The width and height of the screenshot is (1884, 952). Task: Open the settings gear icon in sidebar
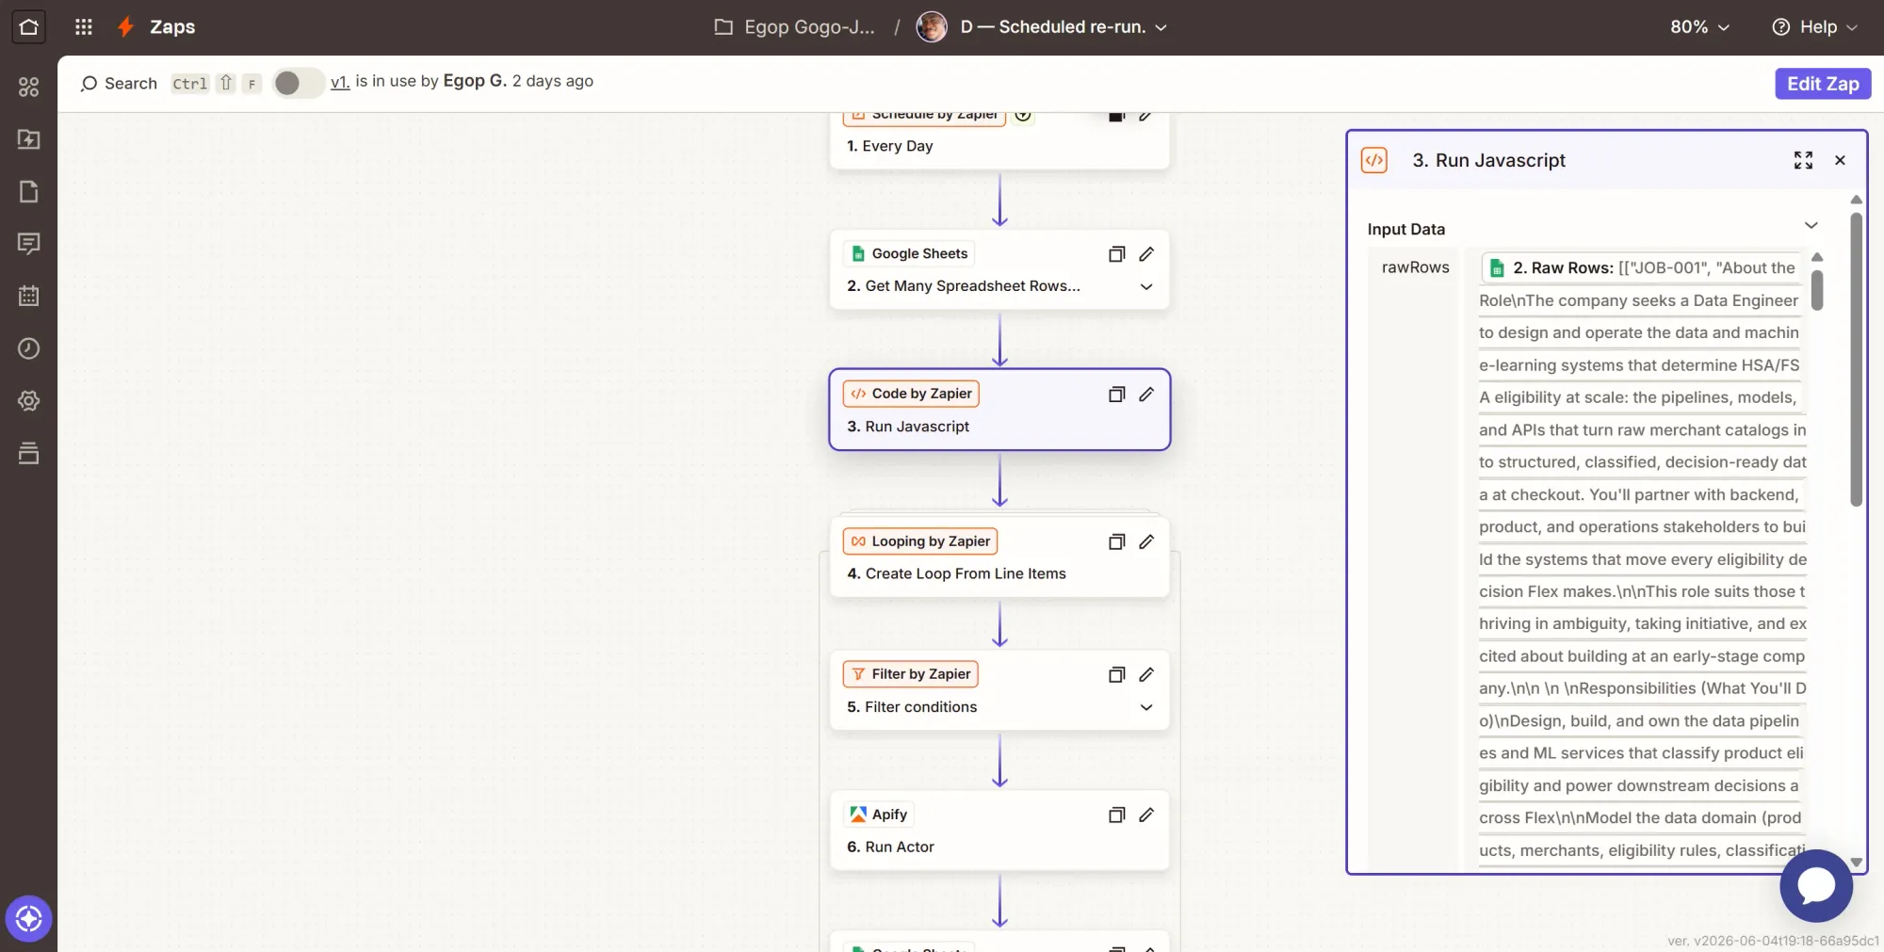click(x=29, y=401)
